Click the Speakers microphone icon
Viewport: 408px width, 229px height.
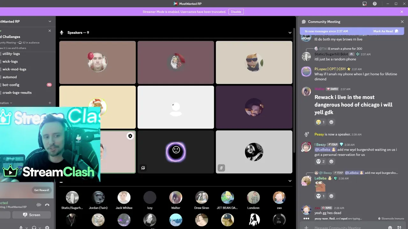pos(62,33)
